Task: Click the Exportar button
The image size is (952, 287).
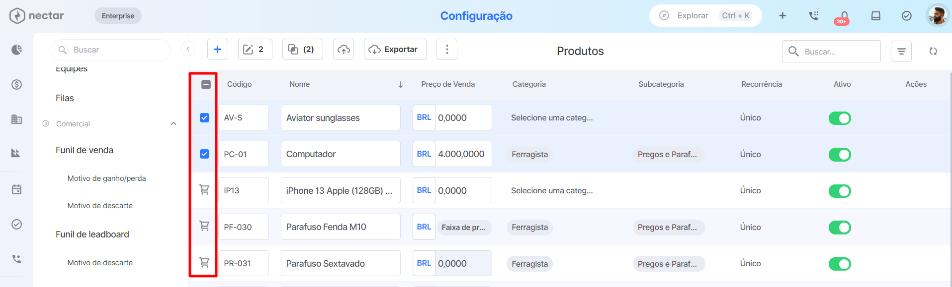Action: pyautogui.click(x=395, y=49)
